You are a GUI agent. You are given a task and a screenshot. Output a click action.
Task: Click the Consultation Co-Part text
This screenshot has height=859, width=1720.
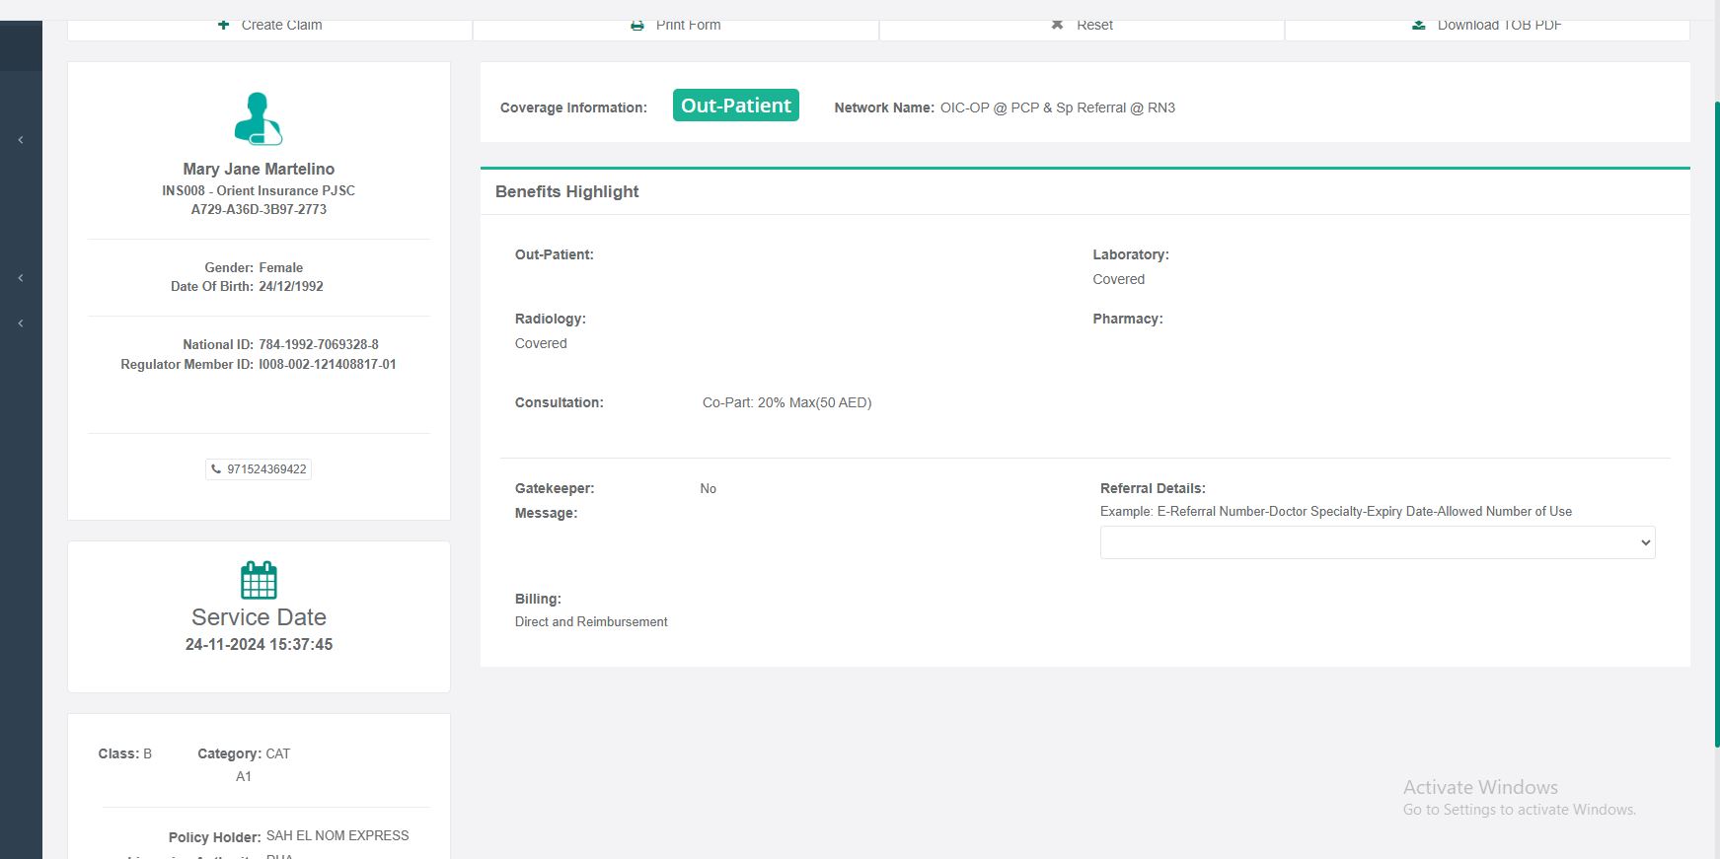click(786, 402)
